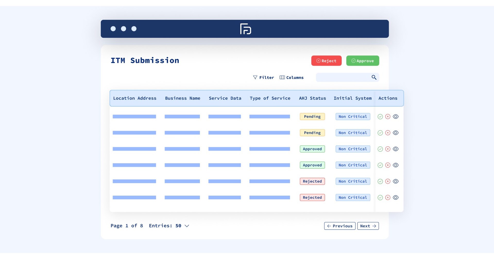This screenshot has width=494, height=259.
Task: Reject the first Rejected row using red cross icon
Action: point(388,181)
